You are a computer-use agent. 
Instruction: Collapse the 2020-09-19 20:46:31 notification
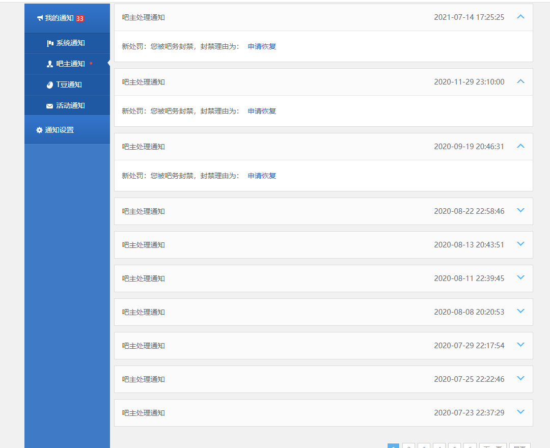[x=520, y=146]
